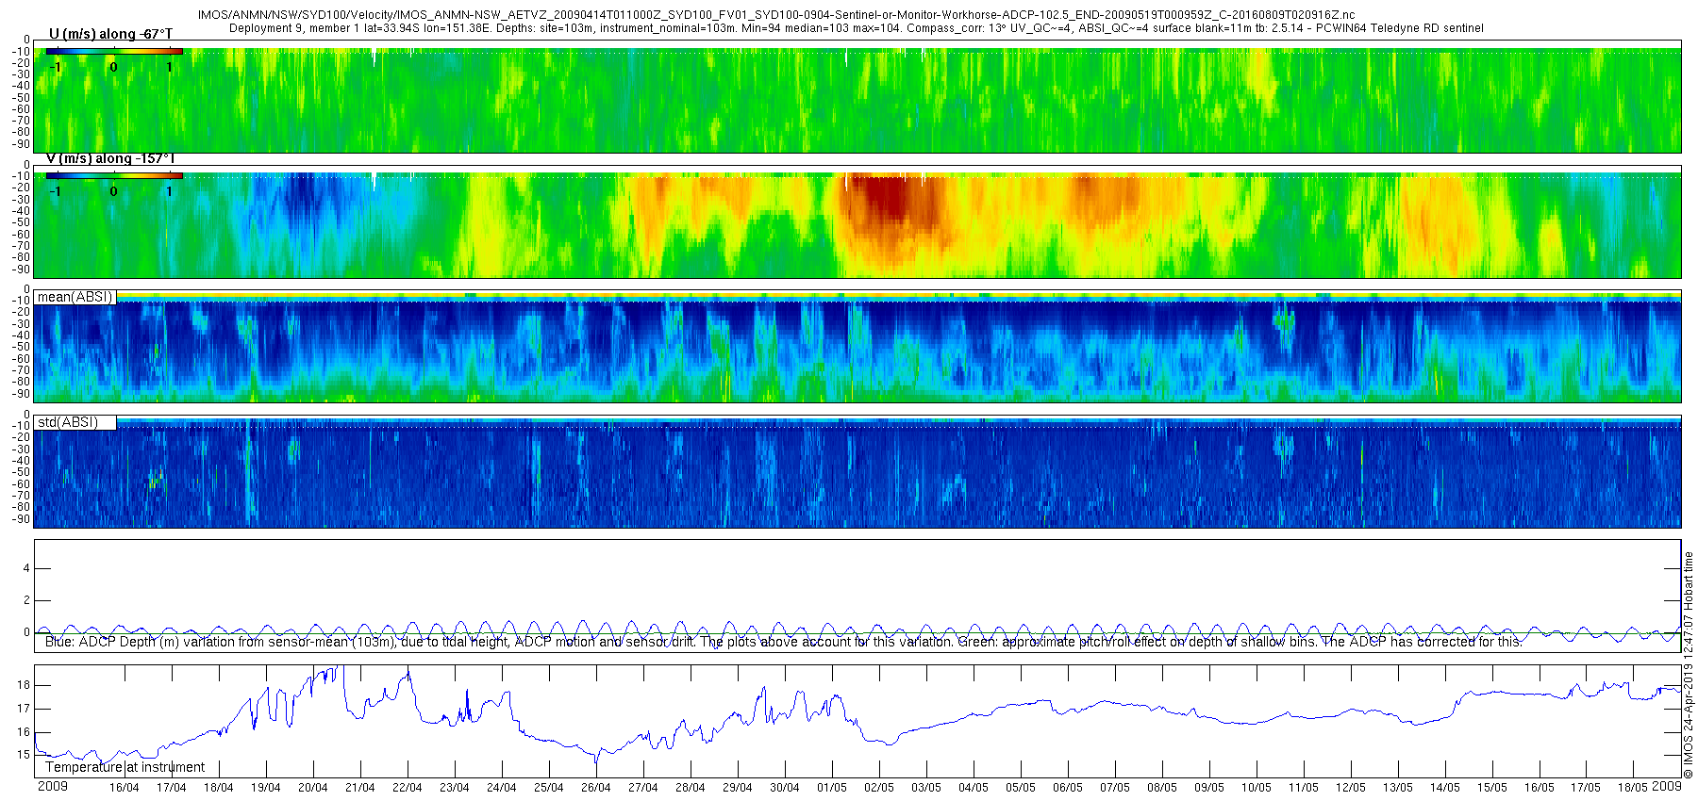Click the '30/04' date tick label

785,788
